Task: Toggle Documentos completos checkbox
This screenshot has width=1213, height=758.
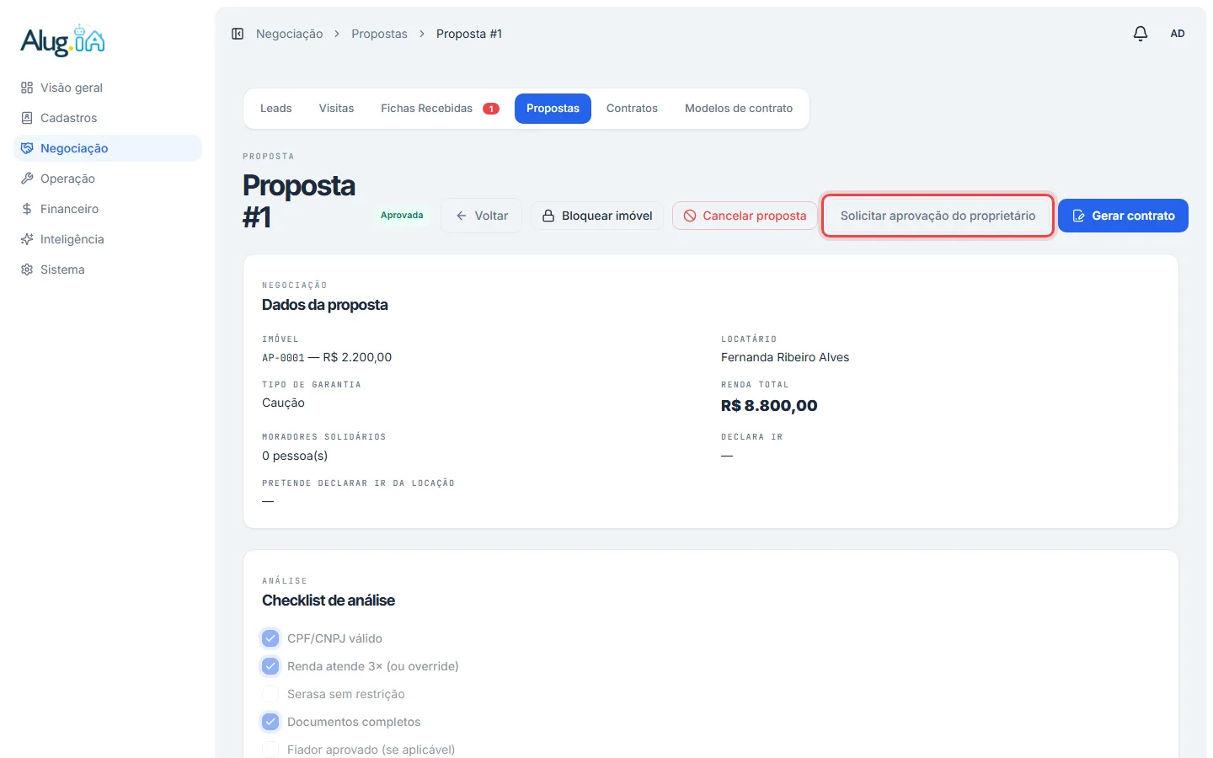Action: [270, 722]
